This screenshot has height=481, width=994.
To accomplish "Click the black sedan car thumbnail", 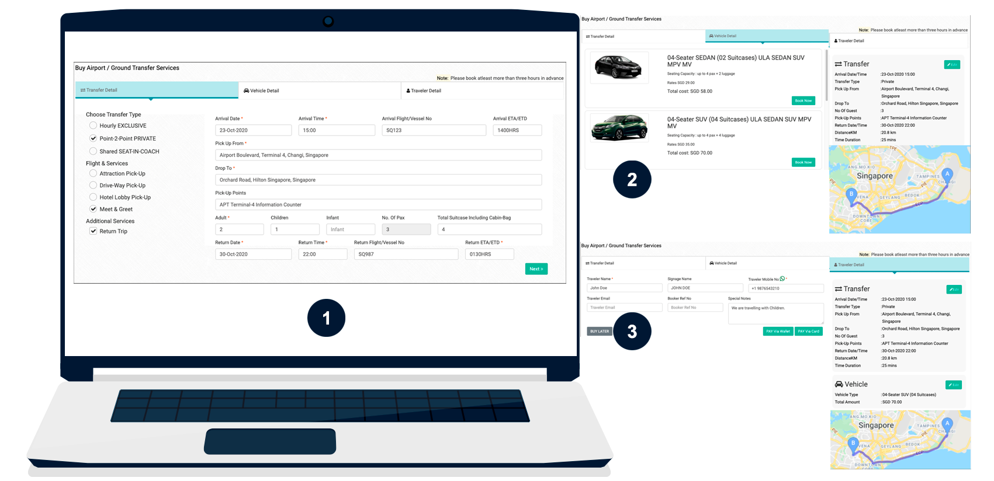I will [619, 68].
